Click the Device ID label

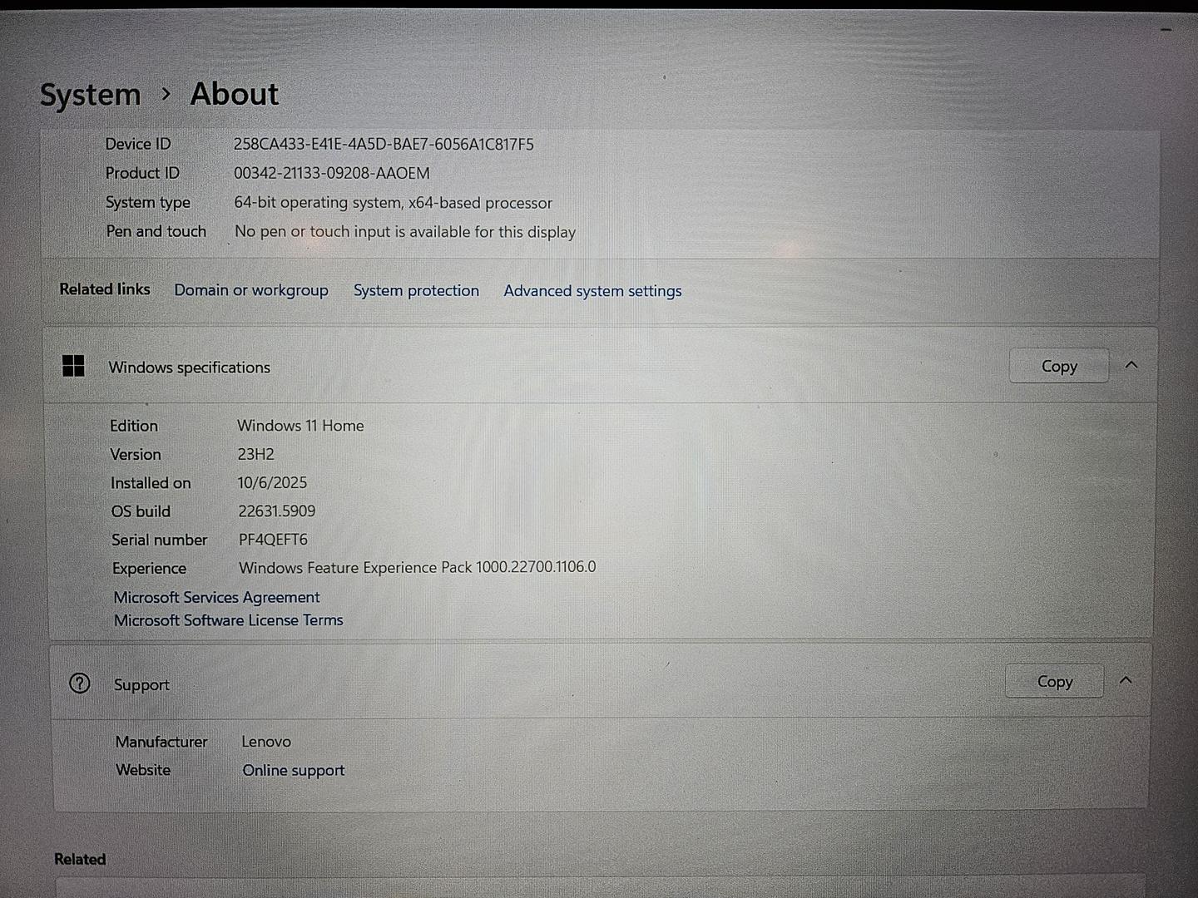coord(138,144)
